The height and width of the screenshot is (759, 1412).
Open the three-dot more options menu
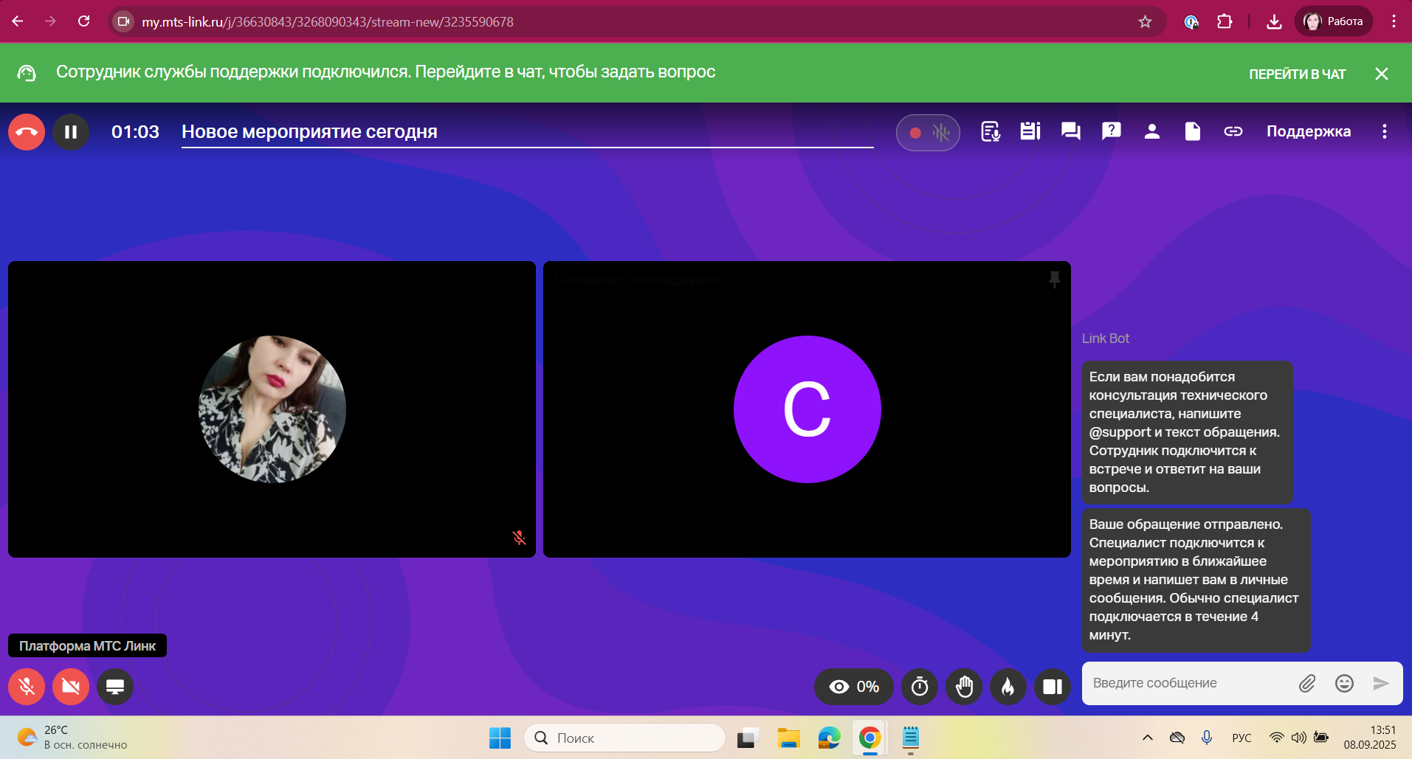tap(1384, 131)
